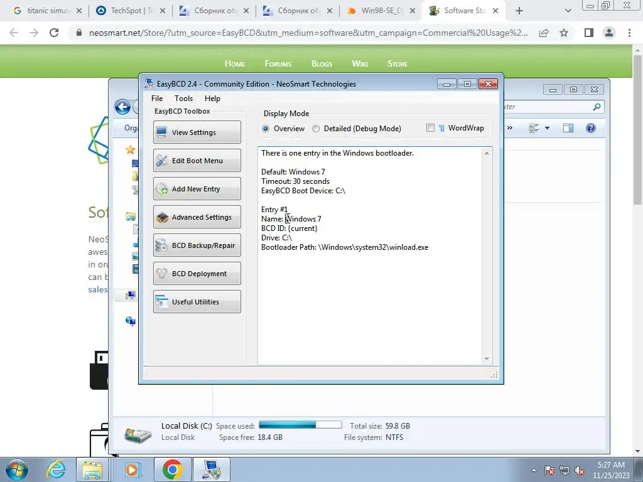643x482 pixels.
Task: Close the Software Store tab
Action: pos(495,11)
